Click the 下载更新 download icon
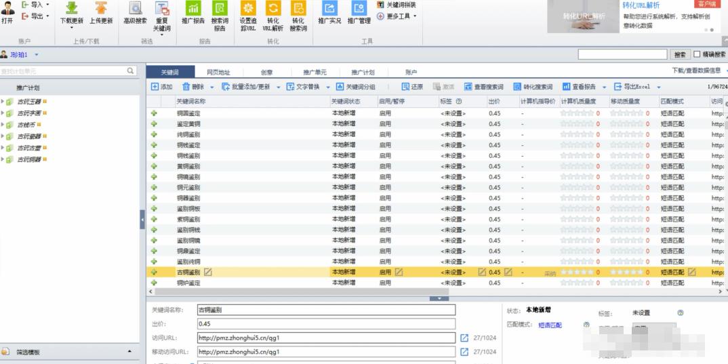Screen dimensions: 728x364 tap(71, 9)
